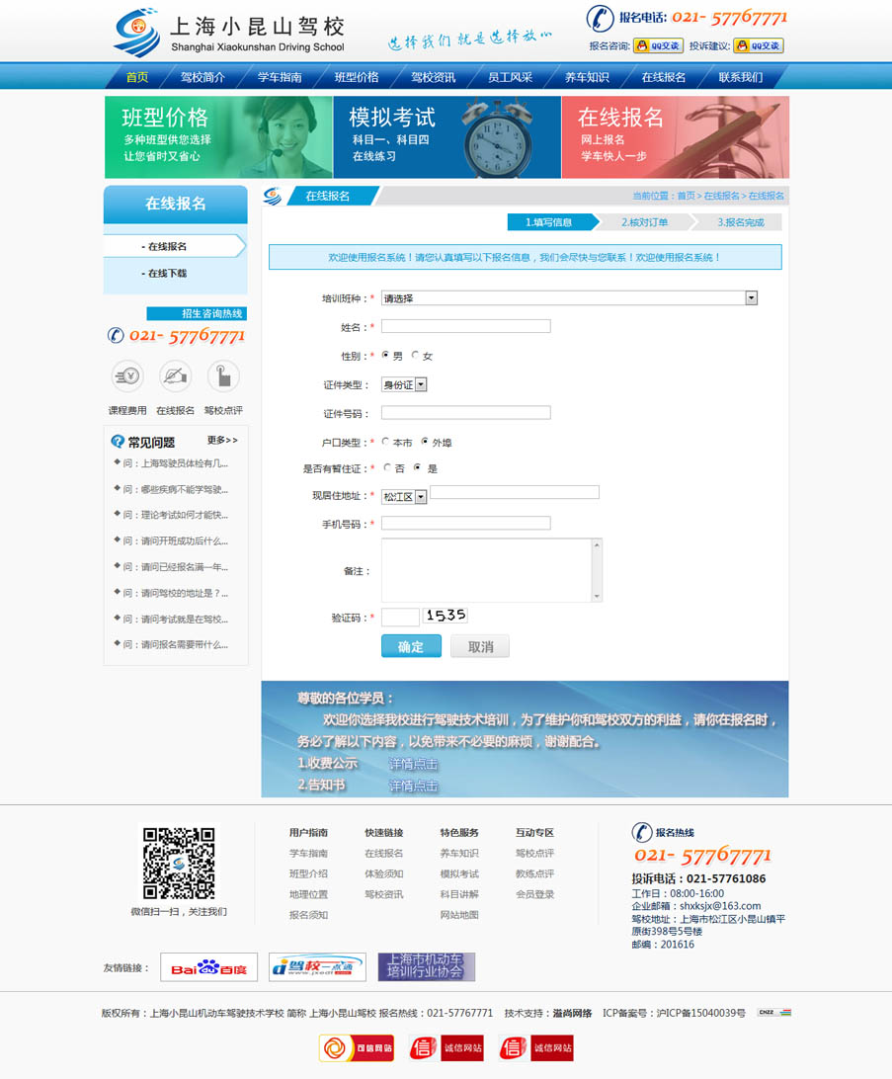Select 女 gender radio button
The width and height of the screenshot is (892, 1079).
point(415,356)
